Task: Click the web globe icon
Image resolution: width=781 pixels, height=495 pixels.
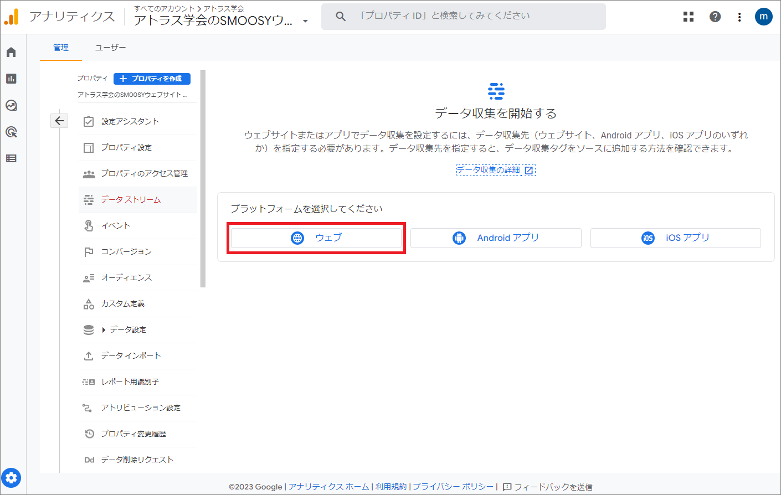Action: [297, 238]
